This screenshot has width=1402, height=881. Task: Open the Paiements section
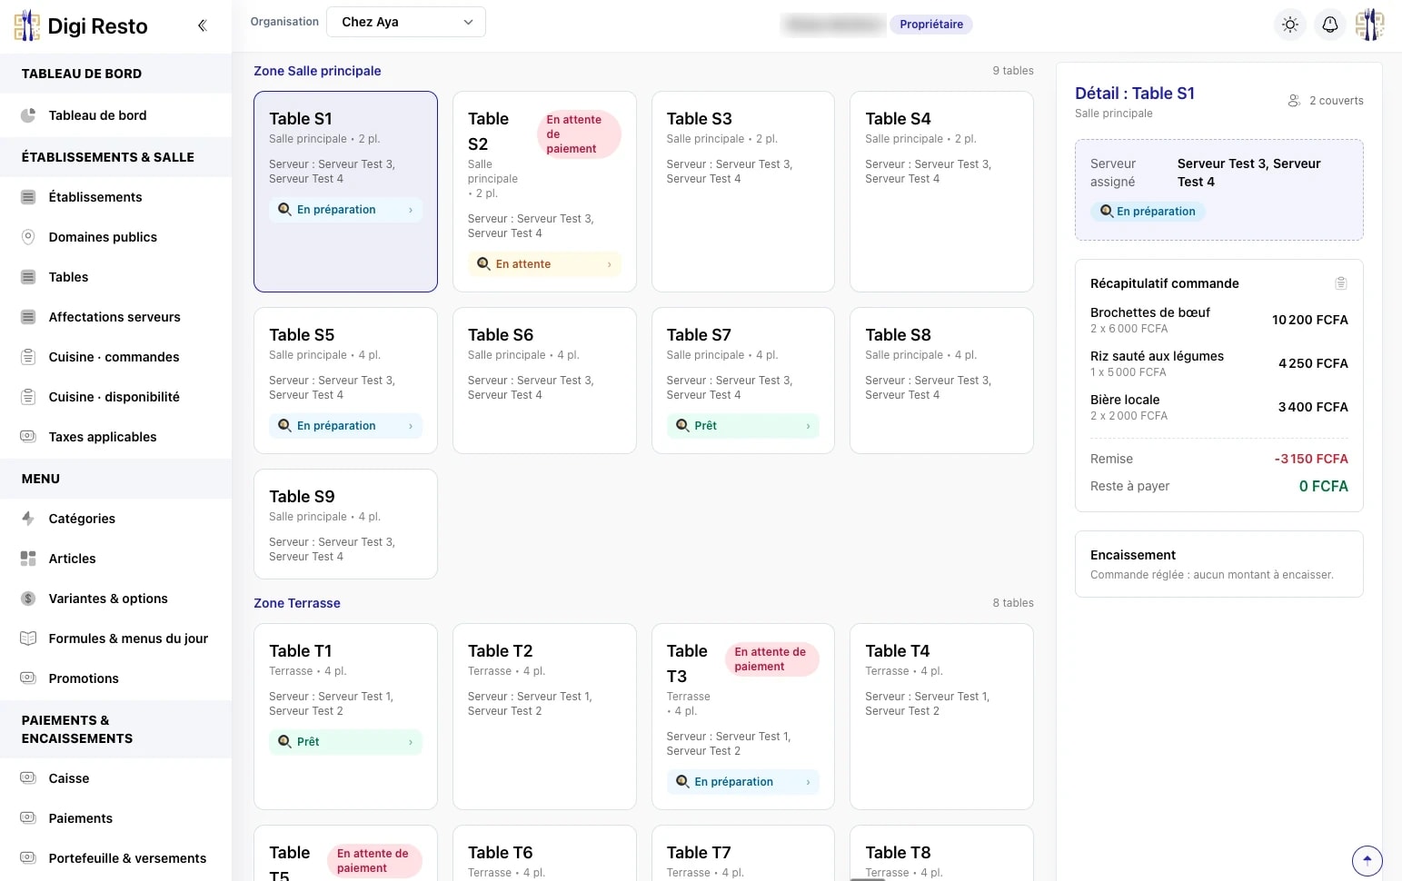(x=116, y=818)
